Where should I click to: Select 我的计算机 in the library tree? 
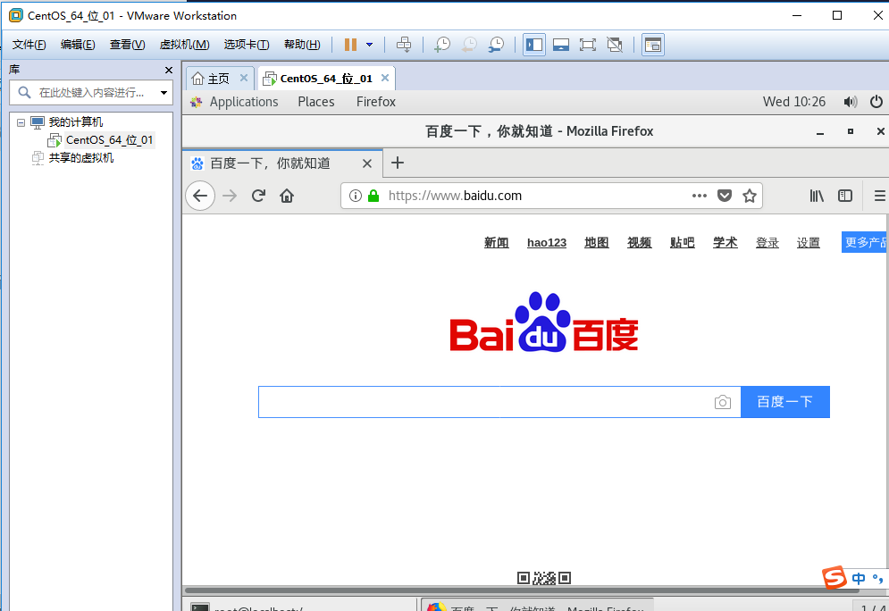pyautogui.click(x=75, y=121)
